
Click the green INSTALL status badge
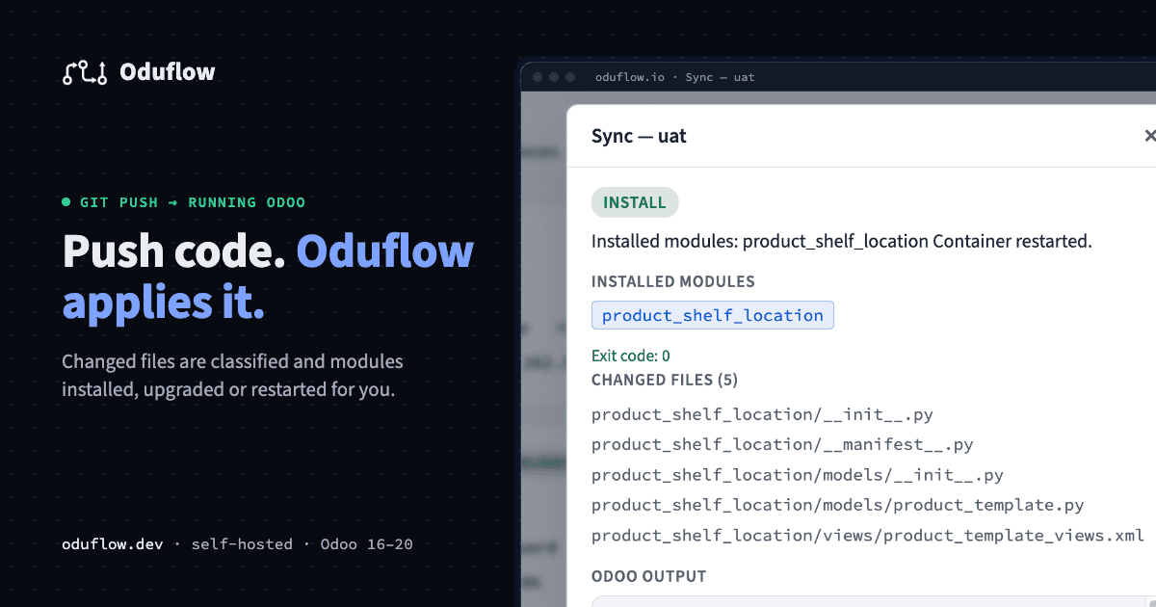pos(635,202)
